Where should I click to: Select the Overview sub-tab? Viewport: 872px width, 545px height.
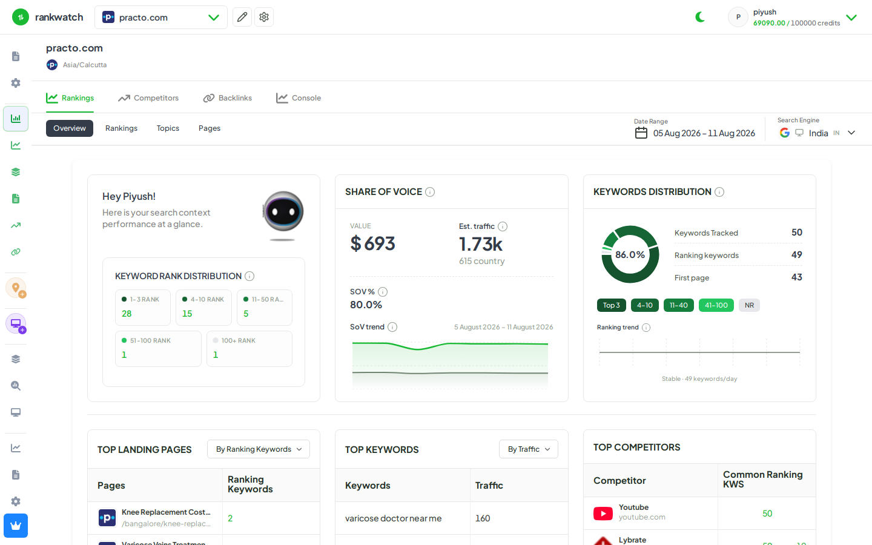point(70,128)
